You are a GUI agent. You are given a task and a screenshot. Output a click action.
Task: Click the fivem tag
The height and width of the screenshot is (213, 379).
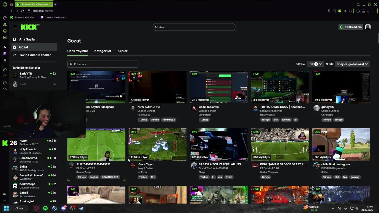point(229,177)
